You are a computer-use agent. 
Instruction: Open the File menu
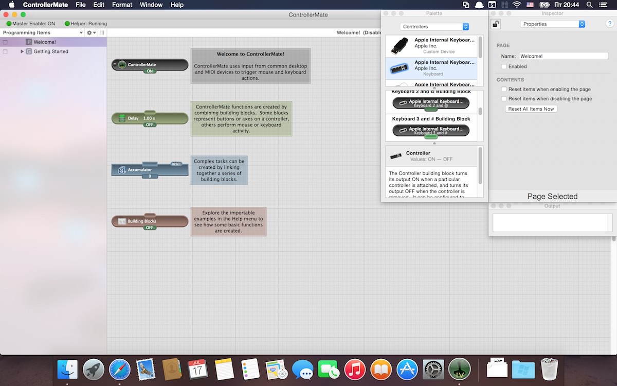click(81, 5)
